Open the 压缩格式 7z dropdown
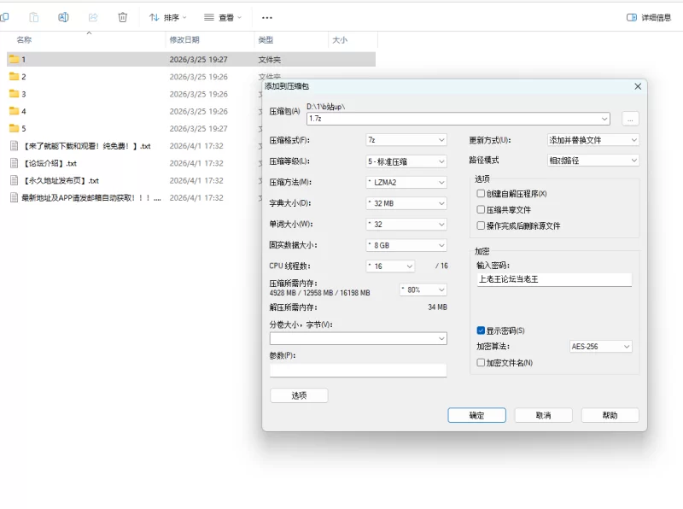This screenshot has width=683, height=509. (x=406, y=140)
